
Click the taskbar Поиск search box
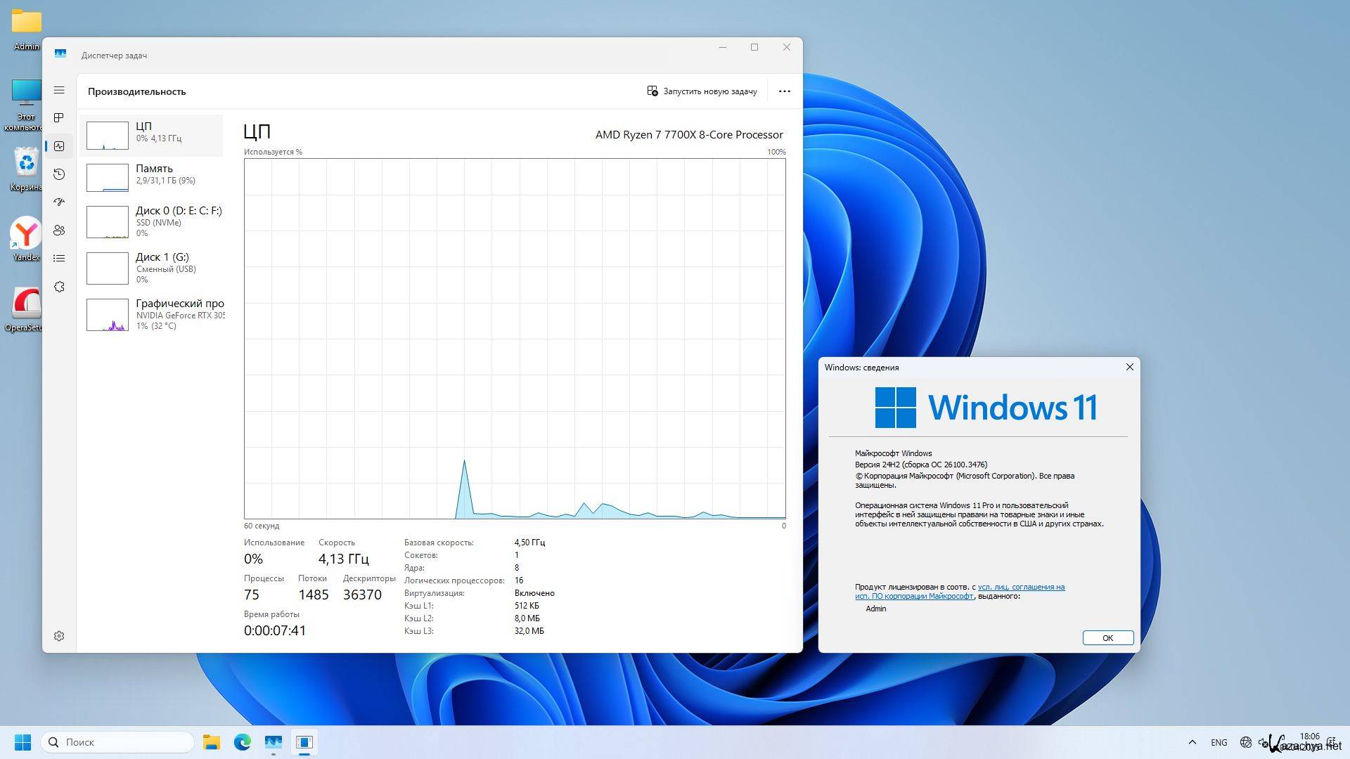pos(118,742)
